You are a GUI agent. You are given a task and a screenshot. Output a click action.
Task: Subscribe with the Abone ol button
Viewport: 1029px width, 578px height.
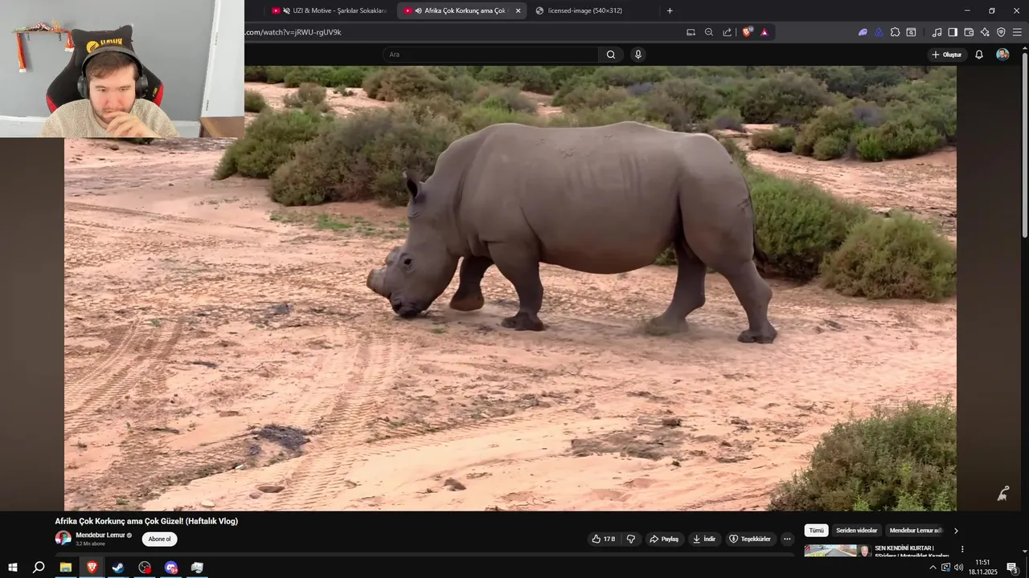tap(159, 539)
